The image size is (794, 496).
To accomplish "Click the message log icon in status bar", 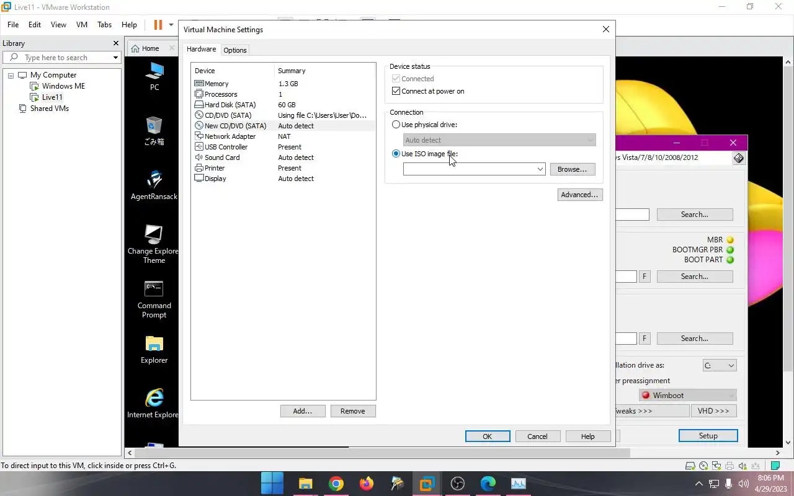I will point(775,466).
